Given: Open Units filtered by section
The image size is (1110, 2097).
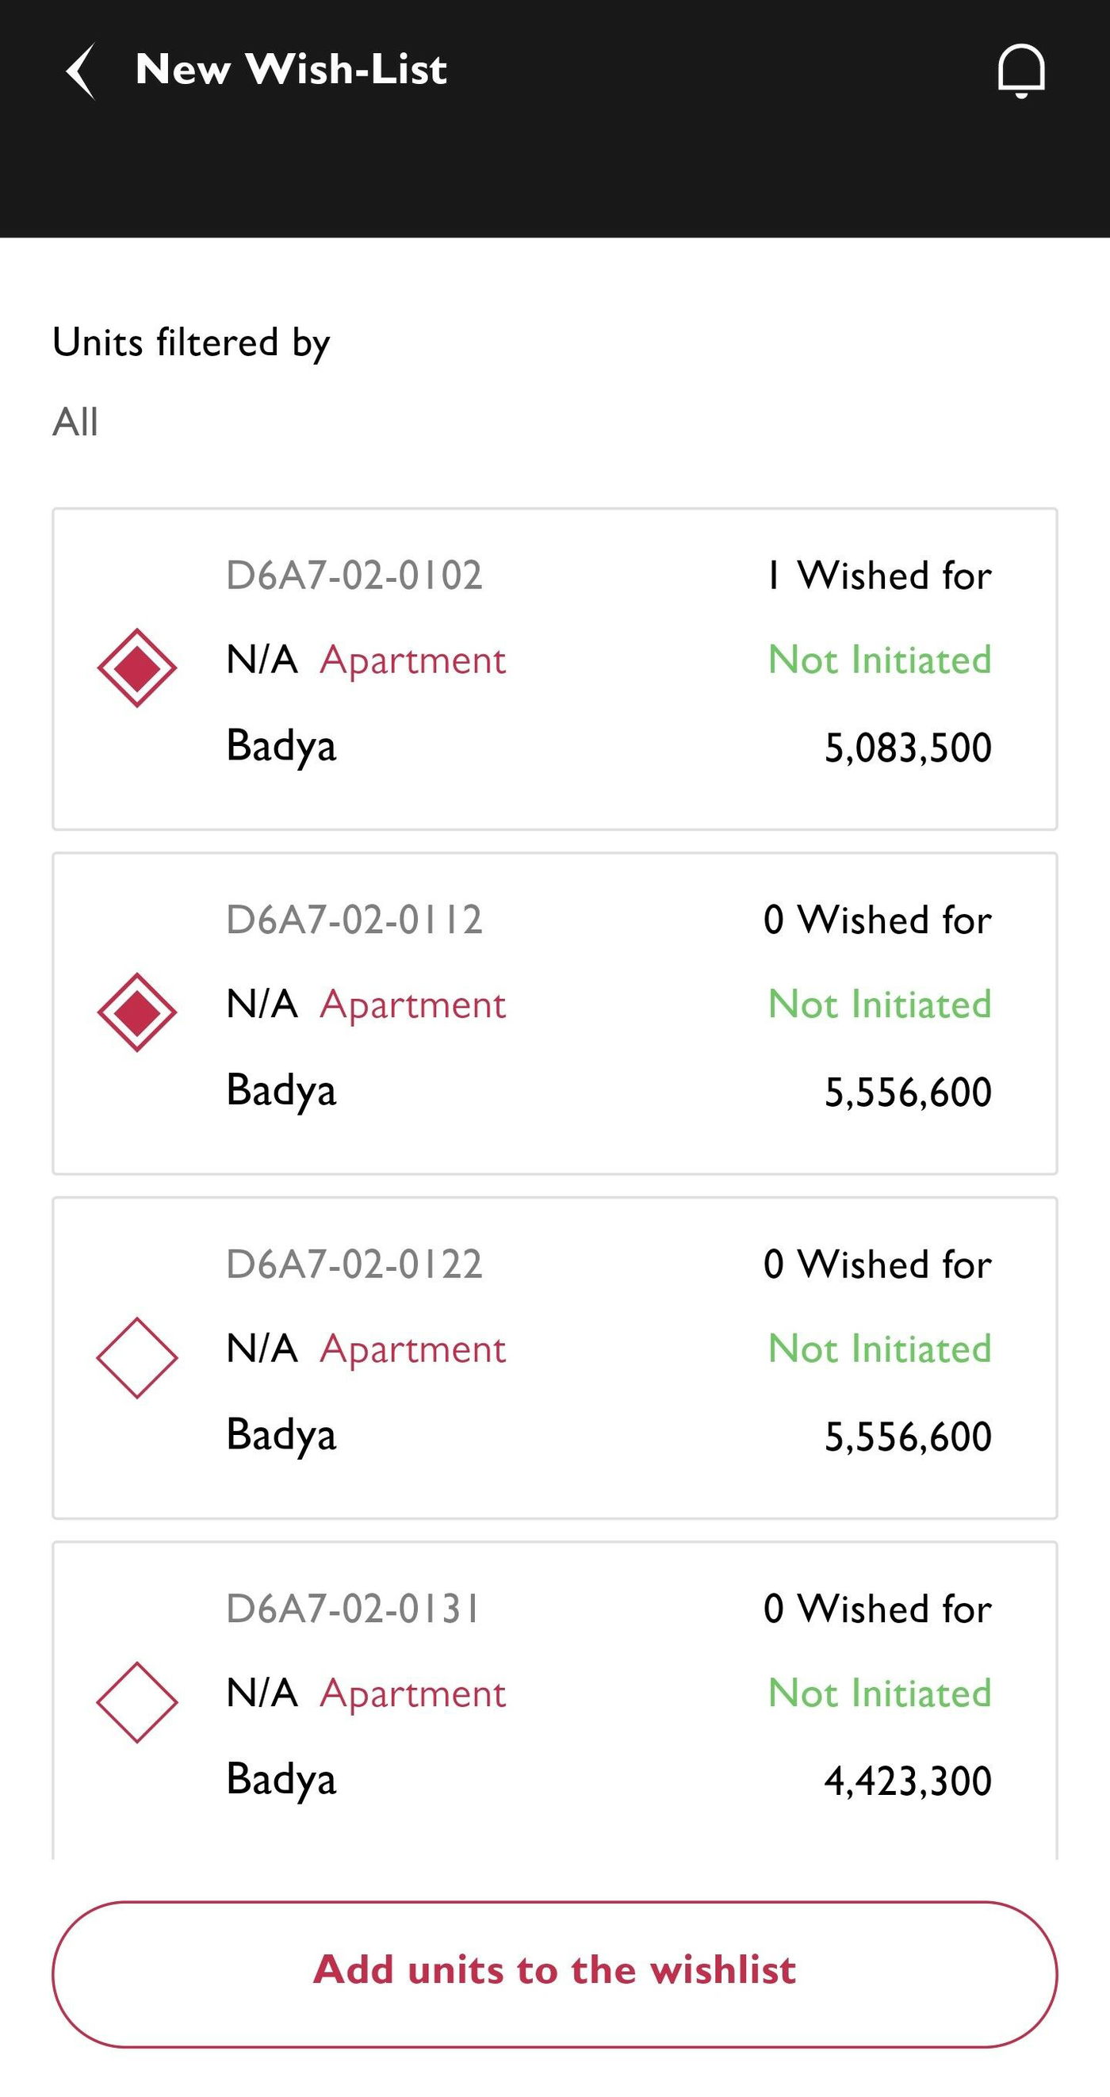Looking at the screenshot, I should [190, 342].
